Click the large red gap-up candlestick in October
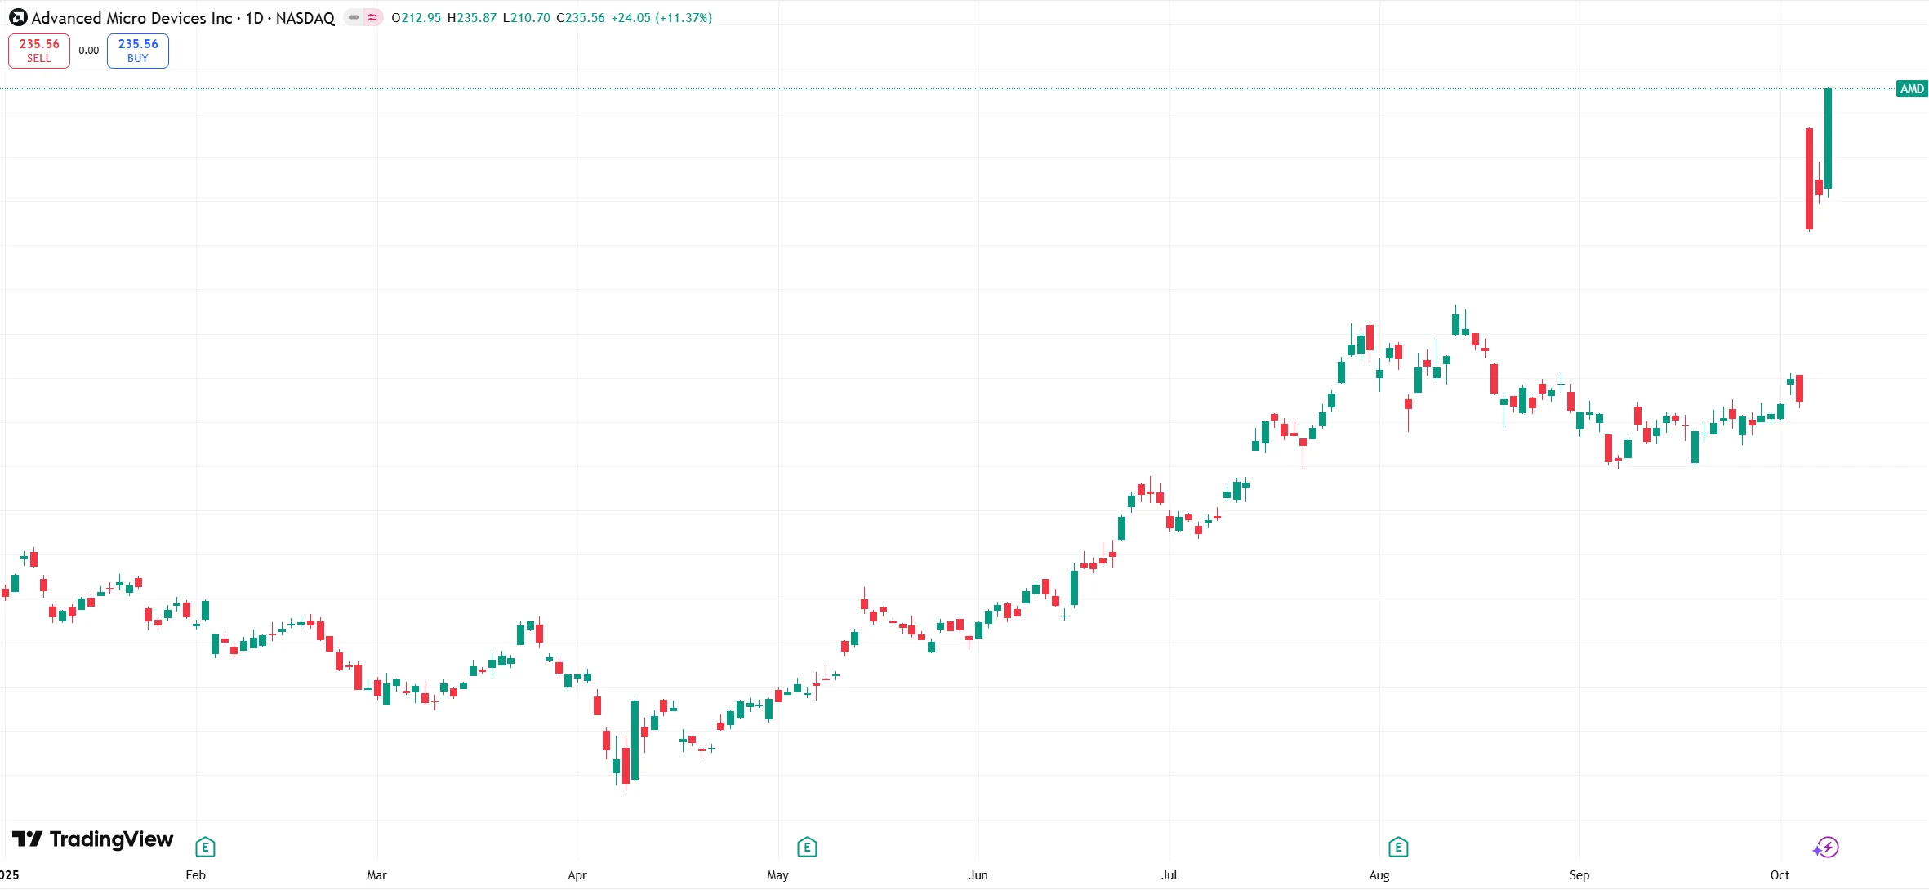The width and height of the screenshot is (1929, 890). 1809,178
